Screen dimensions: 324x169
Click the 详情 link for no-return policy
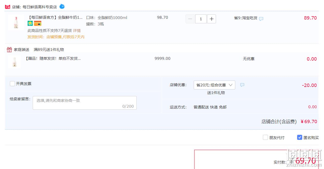pos(77,31)
